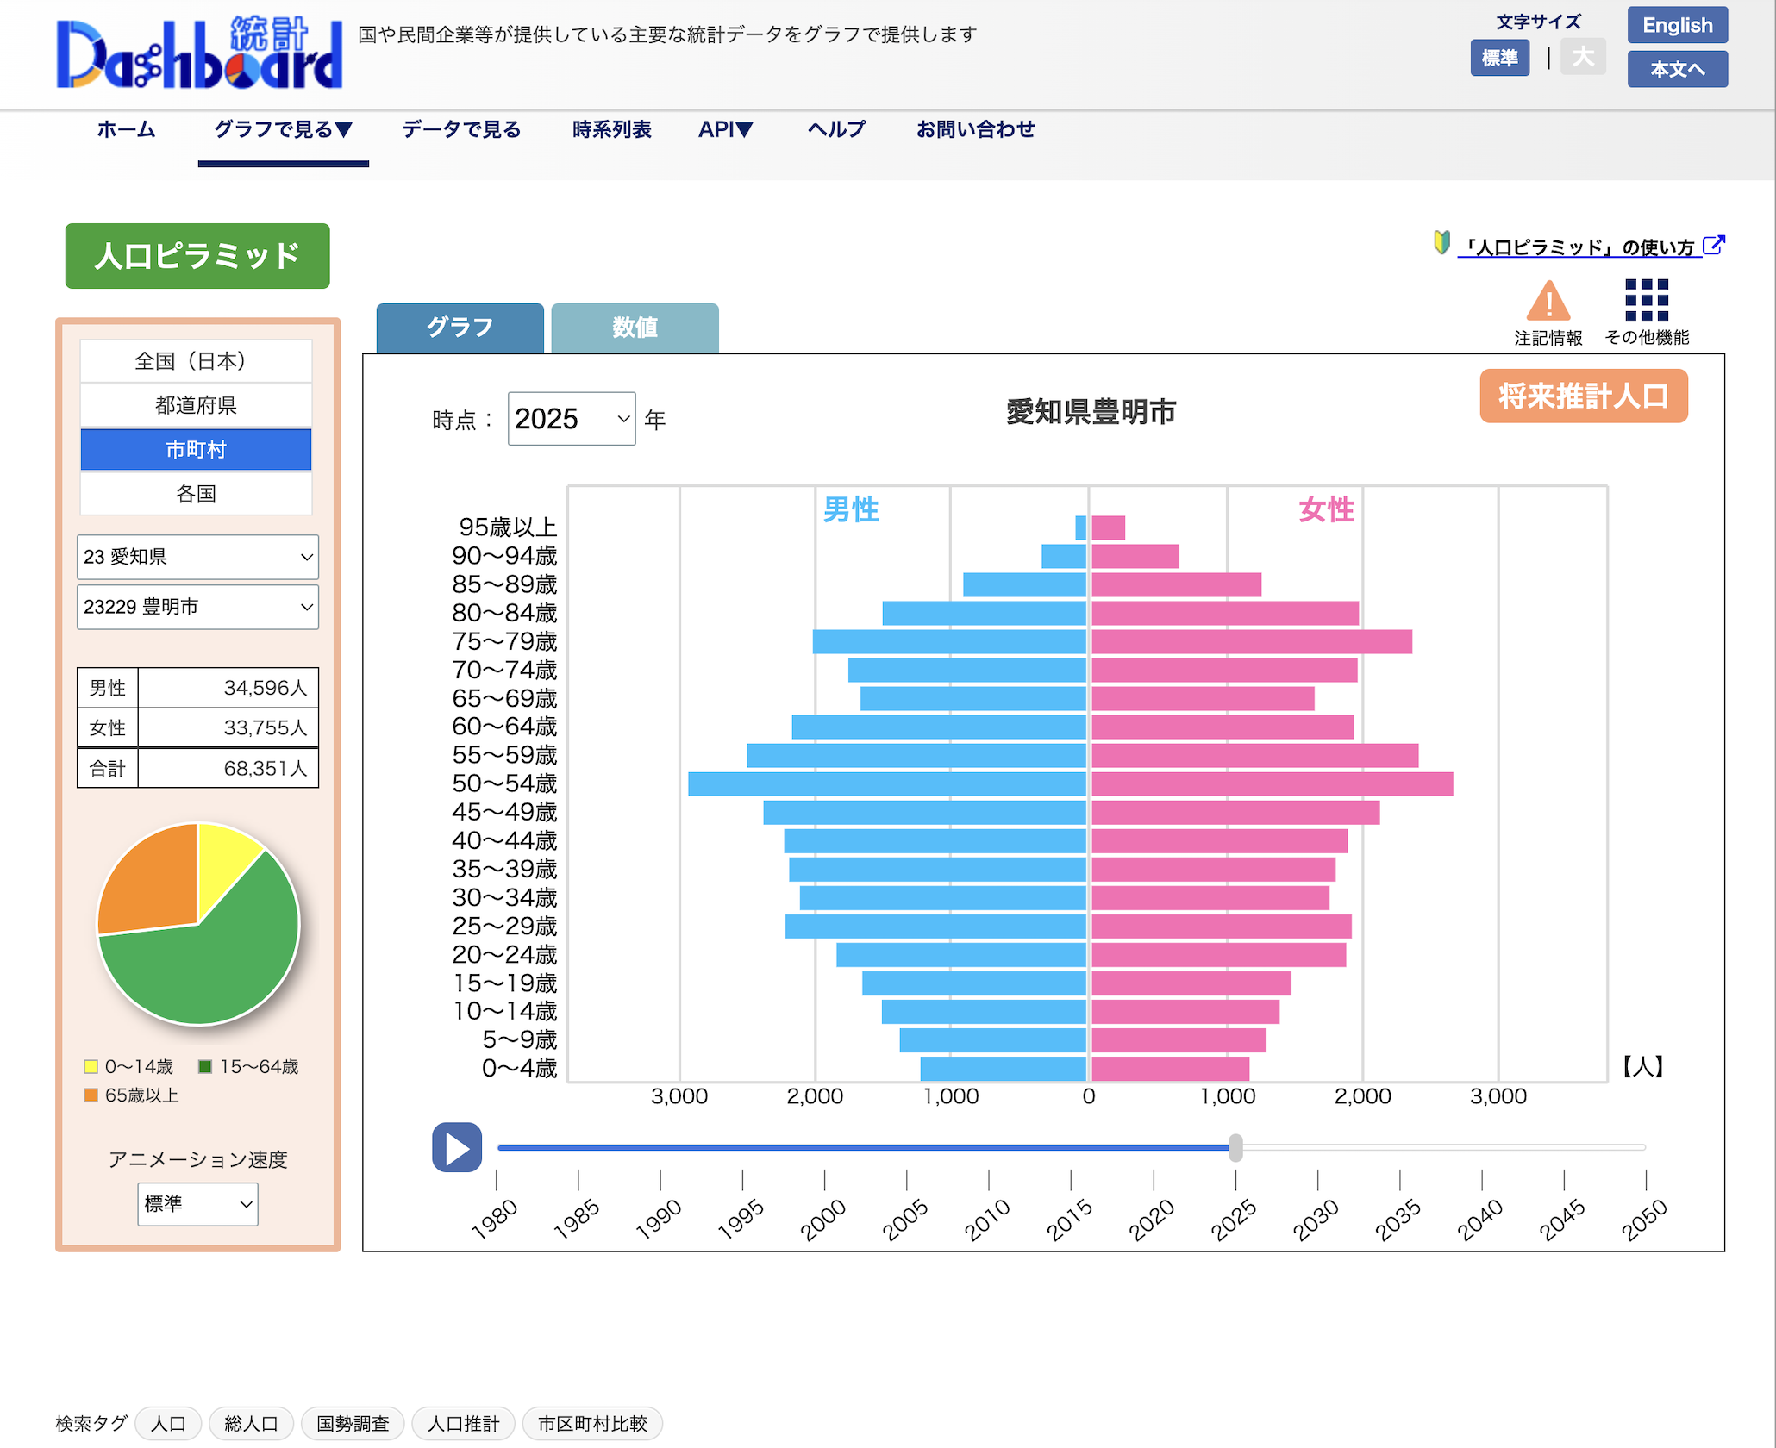Image resolution: width=1776 pixels, height=1448 pixels.
Task: Open the 2025 year dropdown
Action: click(571, 419)
